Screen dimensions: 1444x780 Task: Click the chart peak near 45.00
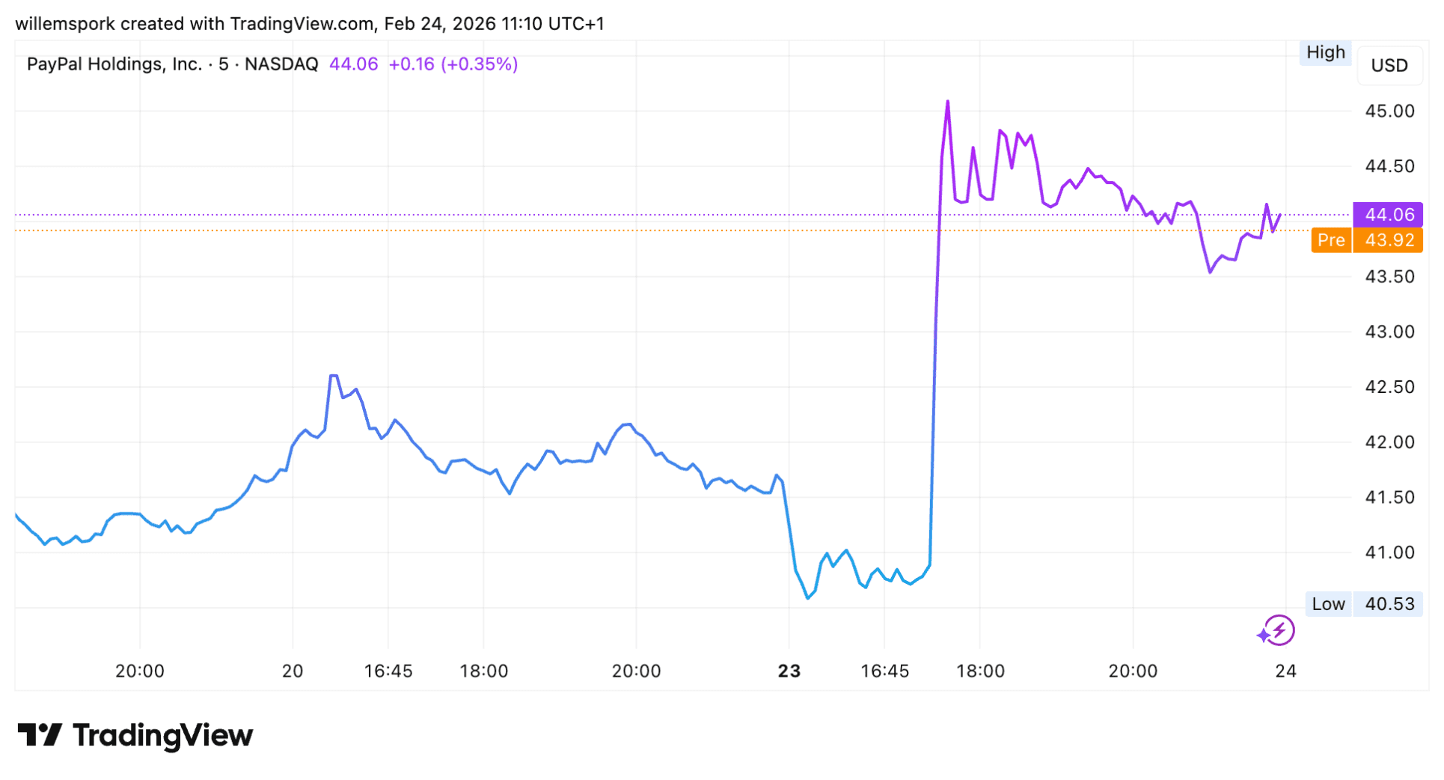pos(948,102)
